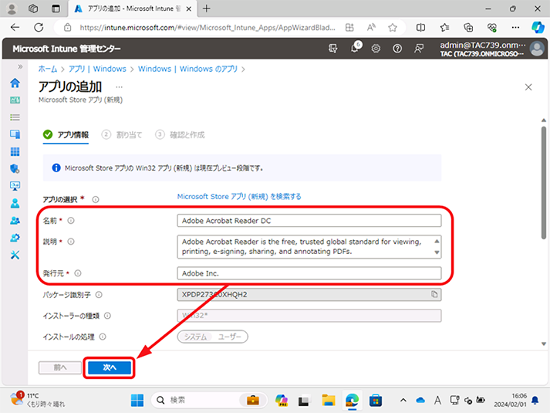Open Edge split screen icon

click(420, 27)
